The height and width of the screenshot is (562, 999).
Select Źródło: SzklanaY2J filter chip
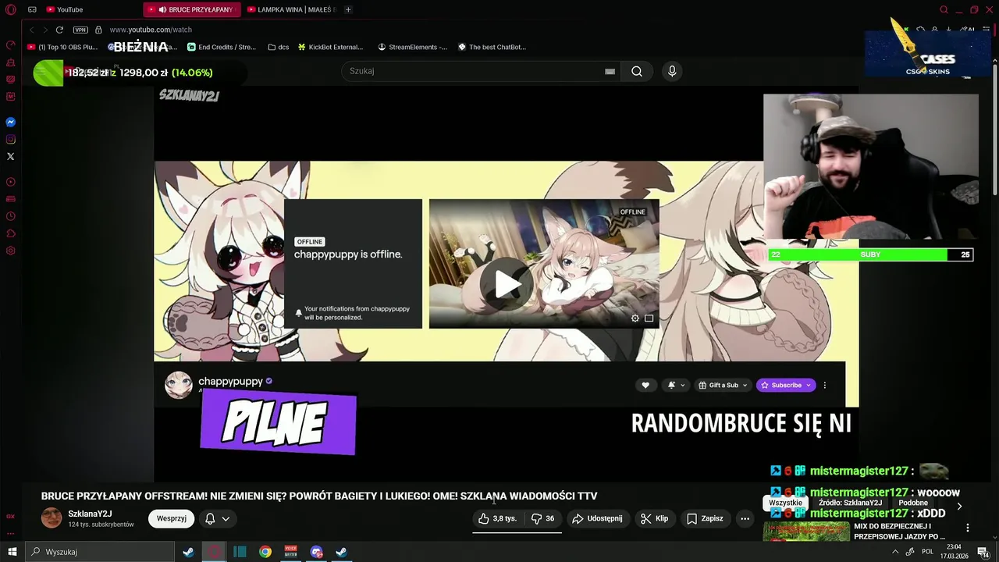pyautogui.click(x=850, y=503)
